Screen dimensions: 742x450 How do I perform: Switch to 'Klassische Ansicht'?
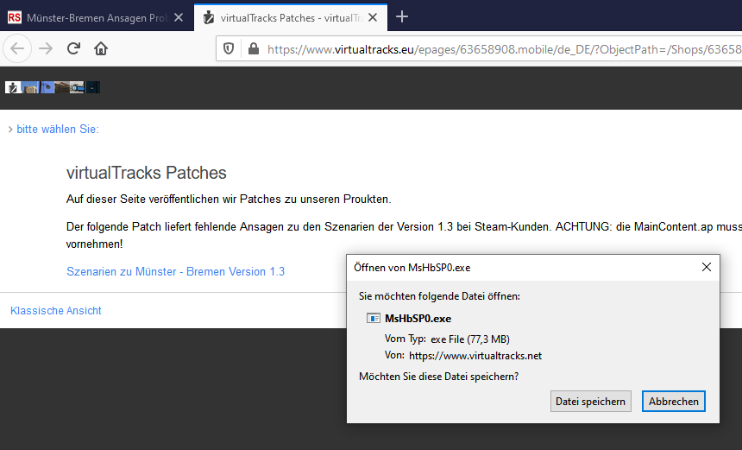point(56,310)
